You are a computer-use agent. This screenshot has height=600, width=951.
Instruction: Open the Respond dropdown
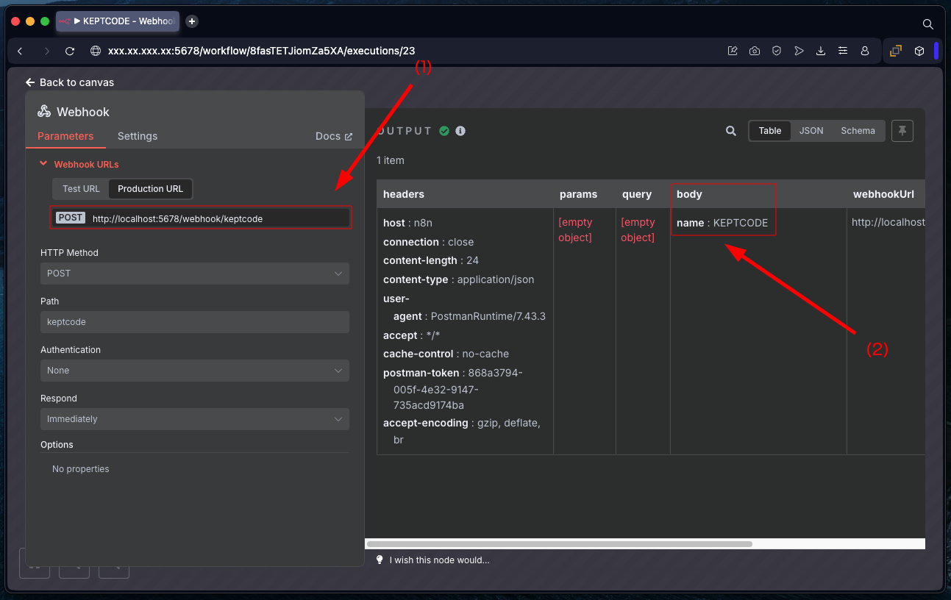point(194,419)
